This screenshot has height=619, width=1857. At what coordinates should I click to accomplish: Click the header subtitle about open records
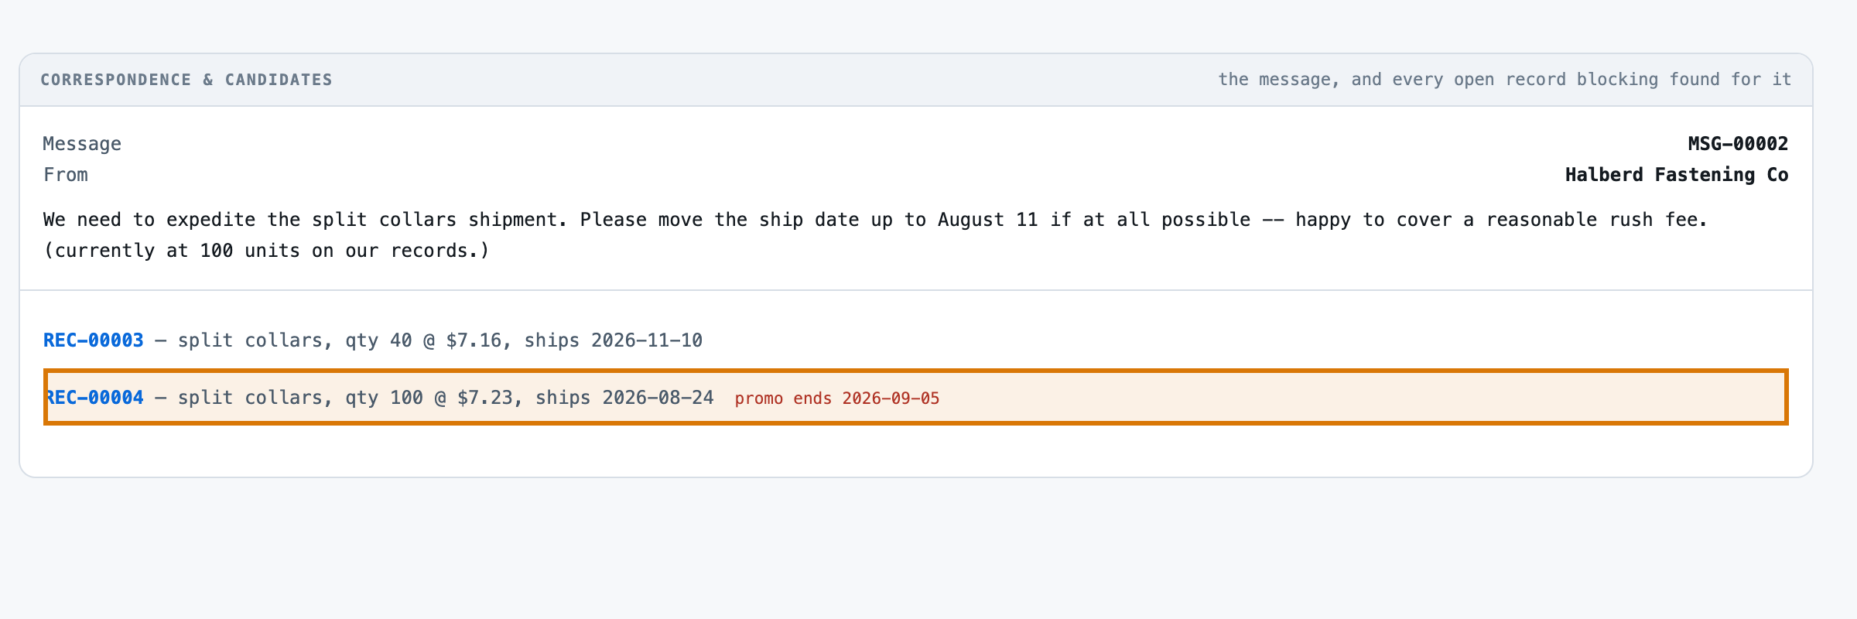point(1505,80)
